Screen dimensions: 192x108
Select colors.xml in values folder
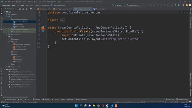point(17,57)
